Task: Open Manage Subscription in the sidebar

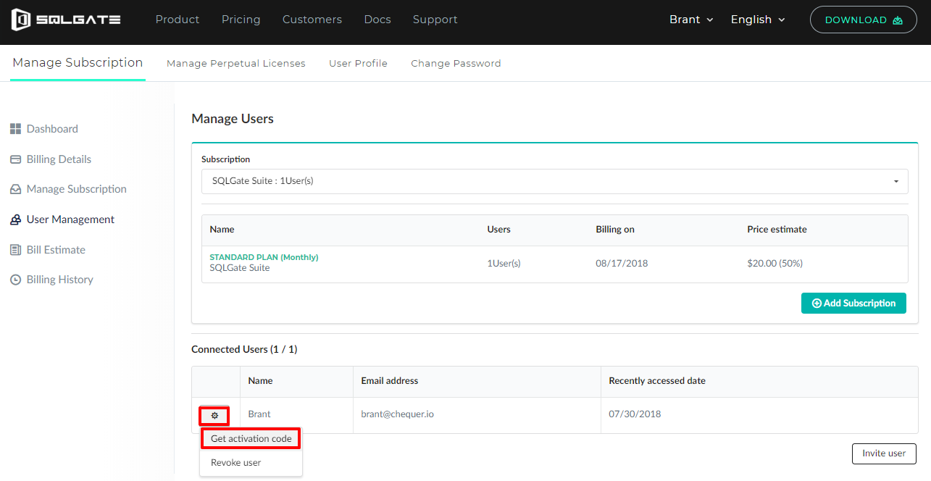Action: [x=76, y=189]
